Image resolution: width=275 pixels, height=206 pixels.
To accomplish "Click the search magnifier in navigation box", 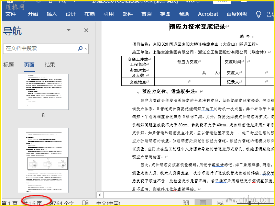I will [x=80, y=48].
